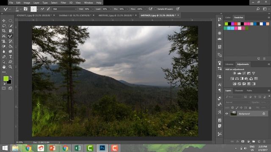Click the green foreground color swatch
Screen dimensions: 271x152
coord(6,79)
